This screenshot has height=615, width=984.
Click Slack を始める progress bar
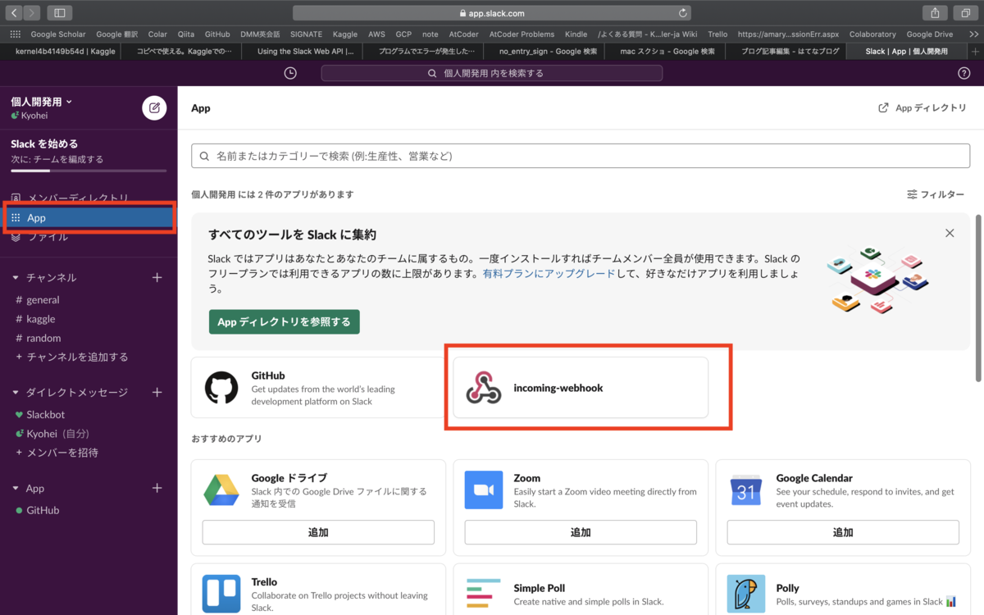tap(89, 171)
